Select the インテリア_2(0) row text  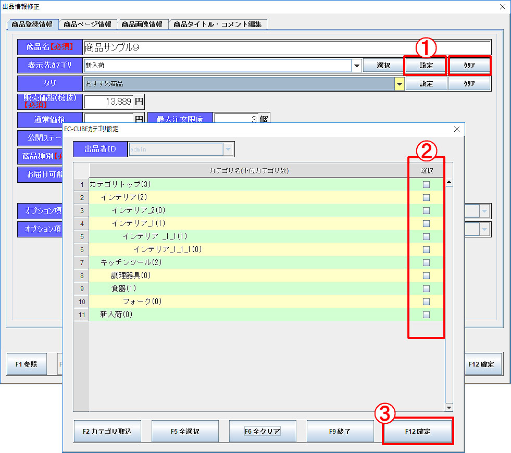[139, 210]
